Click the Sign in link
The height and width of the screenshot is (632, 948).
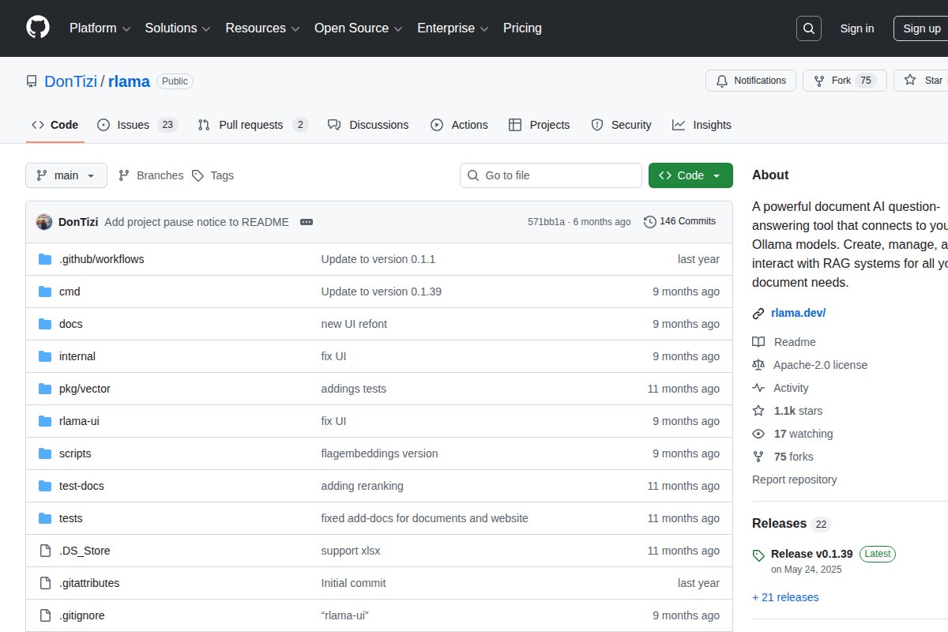click(856, 28)
